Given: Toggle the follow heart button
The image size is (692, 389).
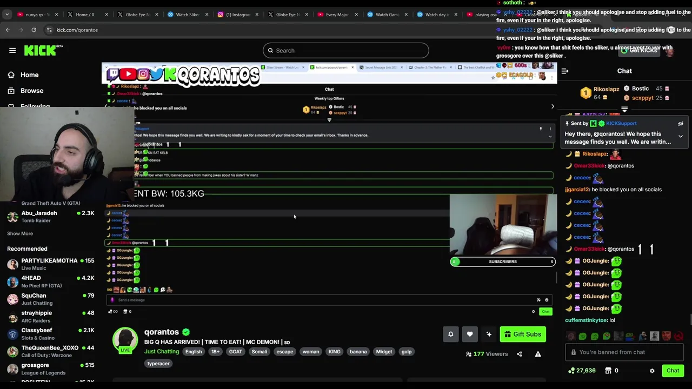Looking at the screenshot, I should pos(470,334).
